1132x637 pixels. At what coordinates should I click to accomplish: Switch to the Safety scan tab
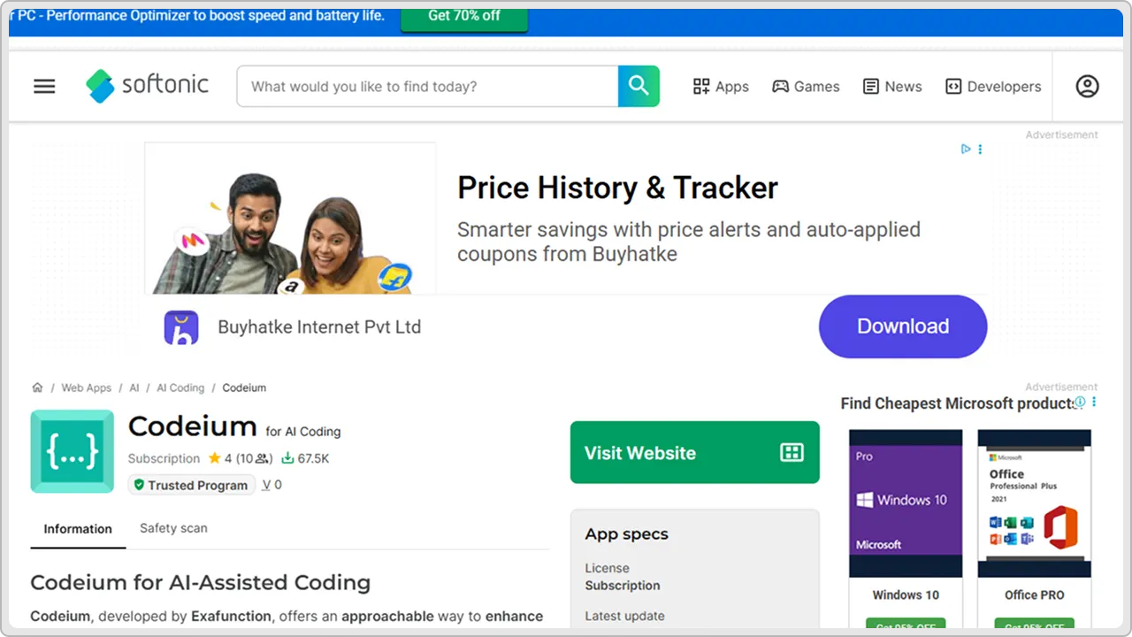pyautogui.click(x=173, y=528)
